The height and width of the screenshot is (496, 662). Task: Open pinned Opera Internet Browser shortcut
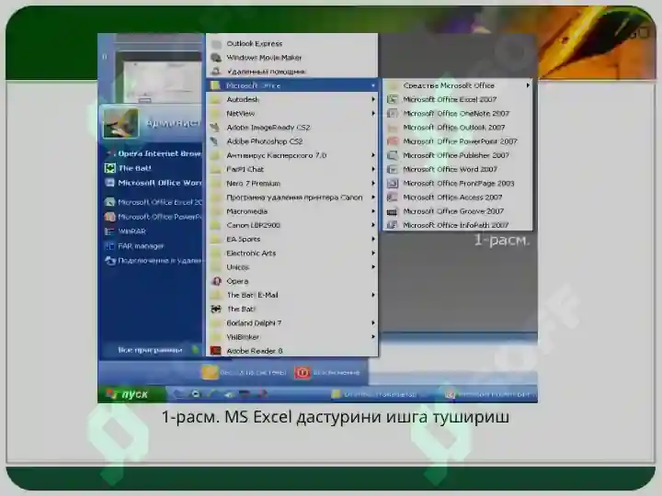pos(153,153)
